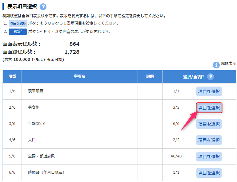Click 項目を選択 button for 年齢3区分
Screen dimensions: 237x182
point(209,124)
